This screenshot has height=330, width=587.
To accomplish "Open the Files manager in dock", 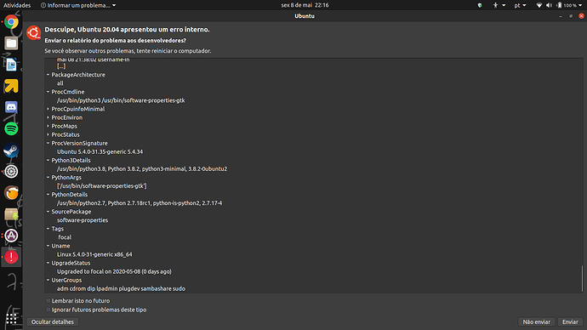I will 11,43.
